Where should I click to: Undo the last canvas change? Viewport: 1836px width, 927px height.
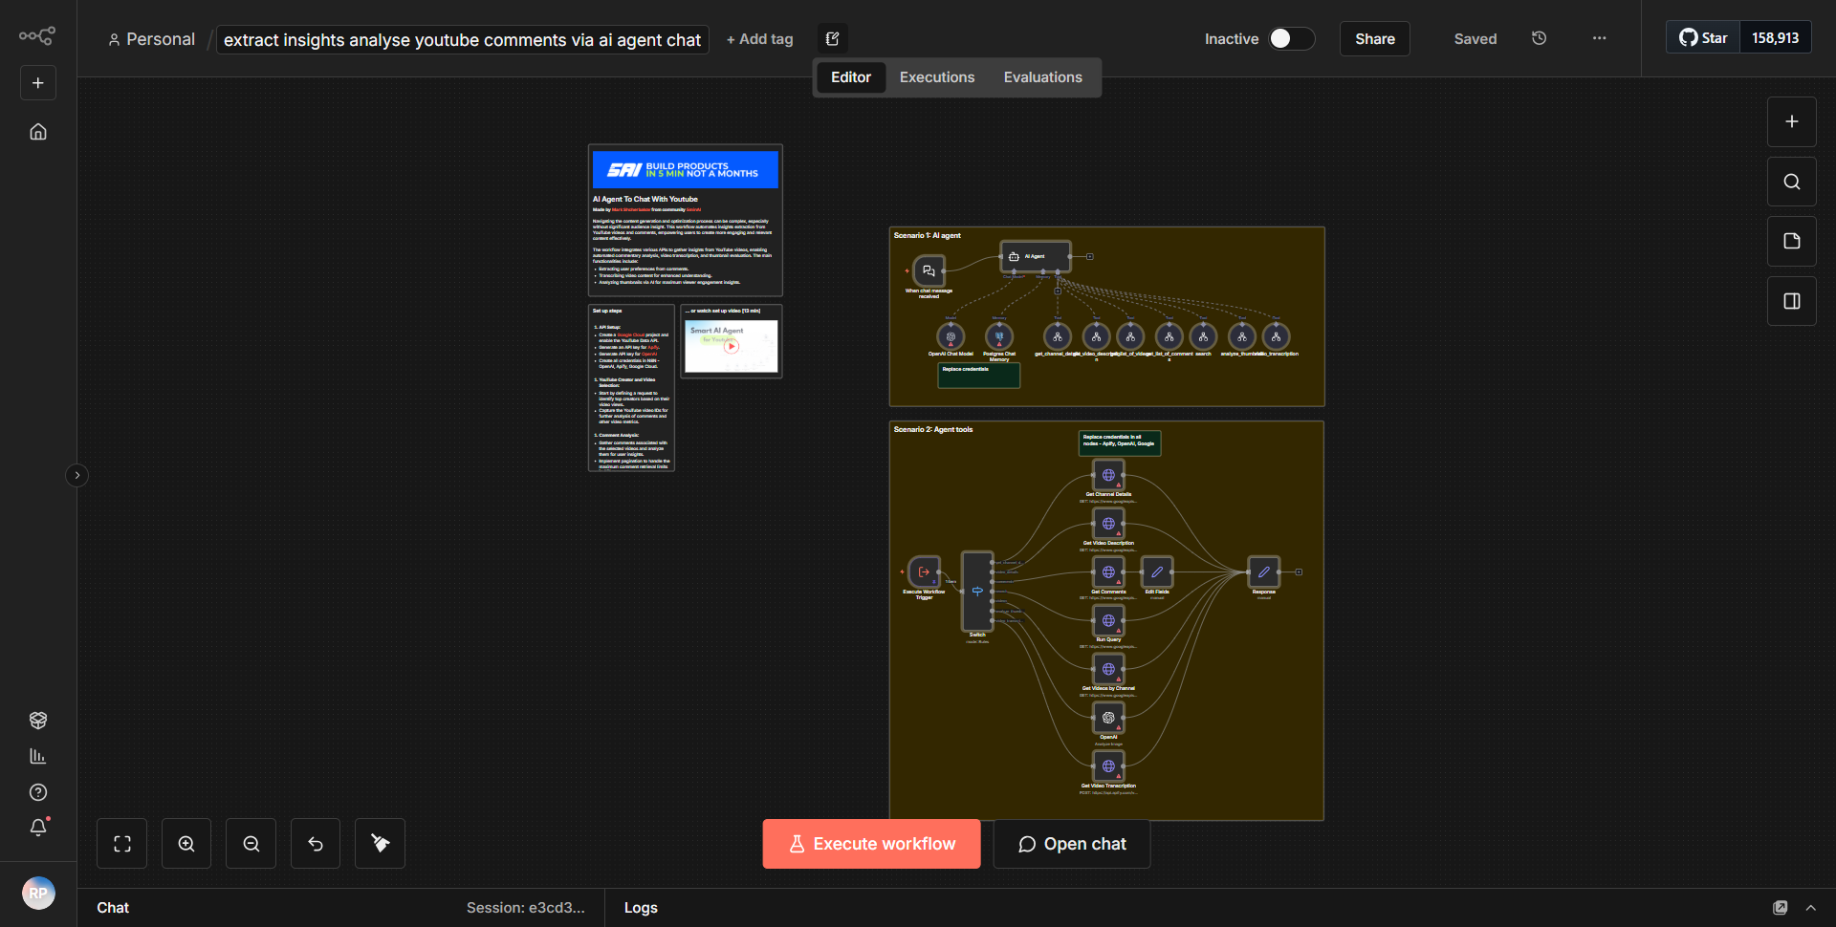(315, 843)
